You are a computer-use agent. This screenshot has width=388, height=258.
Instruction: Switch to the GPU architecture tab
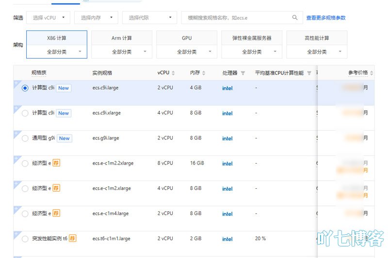(x=187, y=38)
